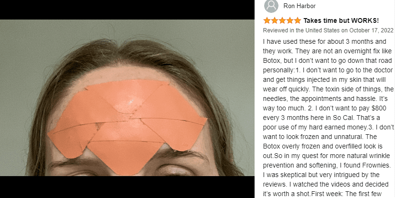Click the second orange rating star
Viewport: 395px width, 198px height.
pyautogui.click(x=275, y=20)
